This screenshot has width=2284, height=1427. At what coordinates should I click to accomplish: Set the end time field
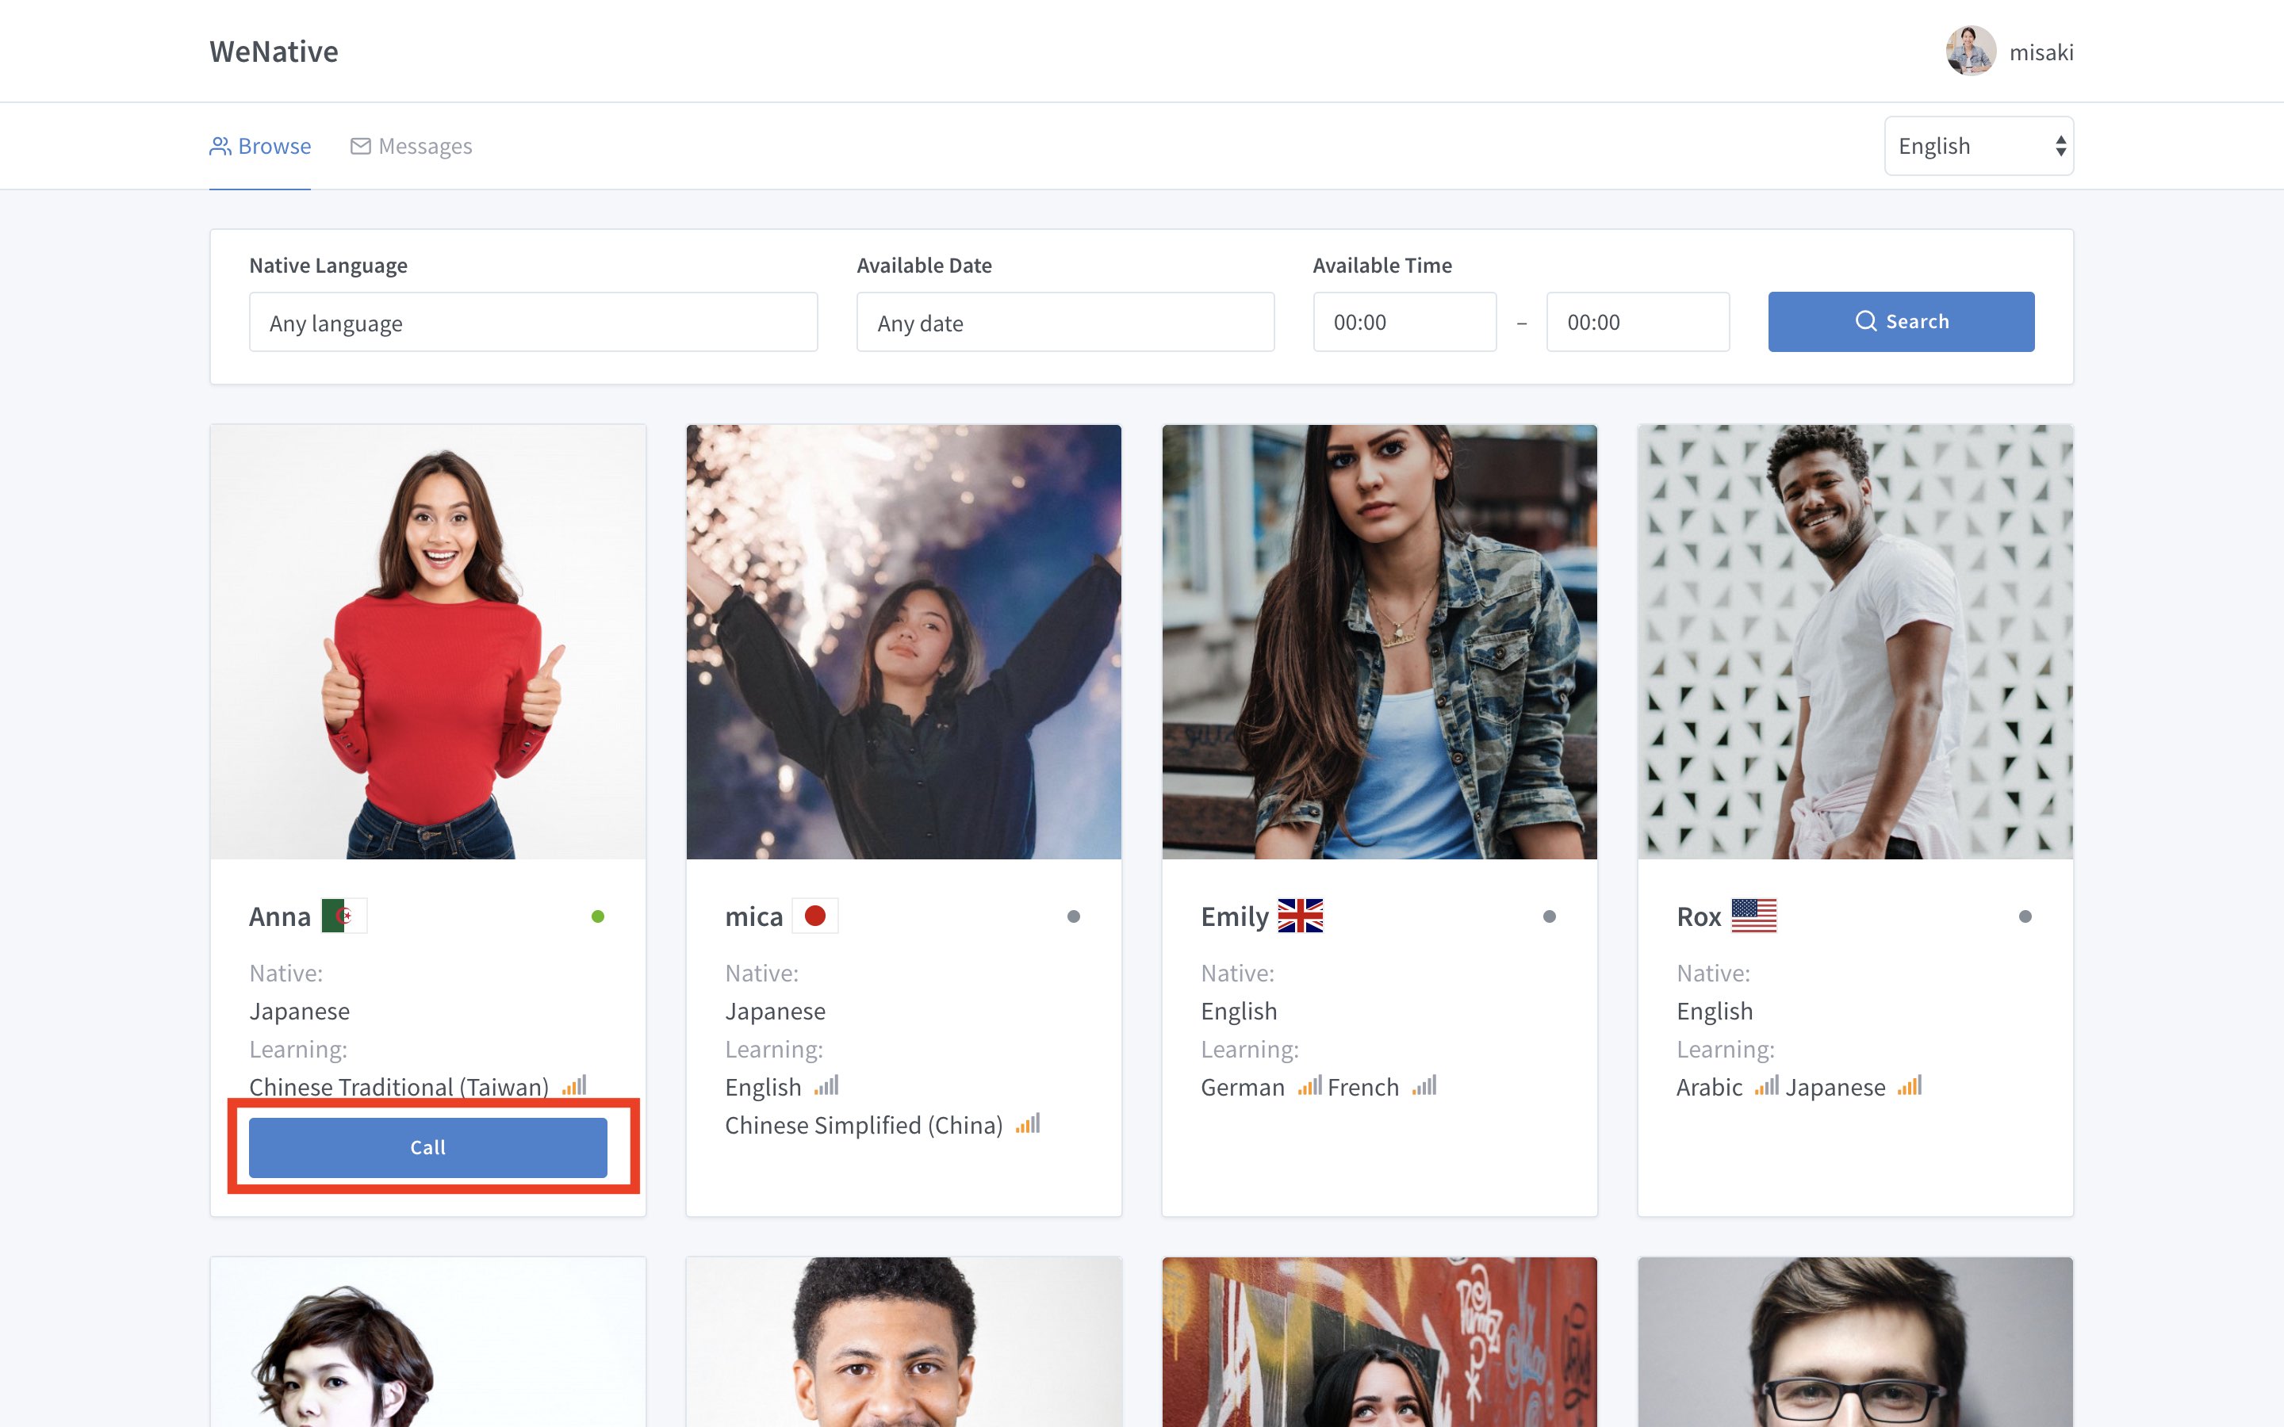tap(1638, 322)
